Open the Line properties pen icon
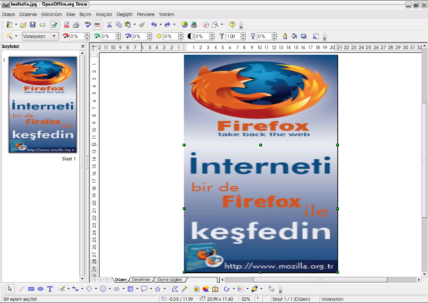Screen dimensions: 428x303 pos(285,36)
